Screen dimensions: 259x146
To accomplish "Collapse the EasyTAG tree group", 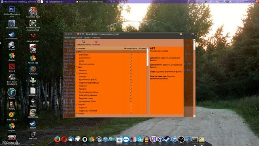I will [x=76, y=105].
